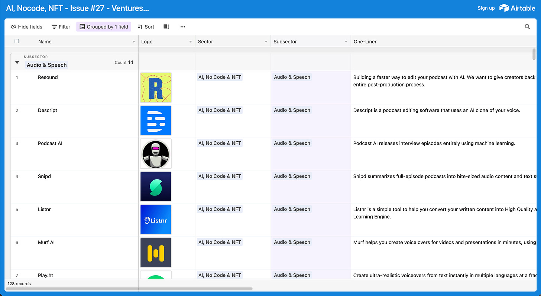The width and height of the screenshot is (541, 296).
Task: Click the horizontal scrollbar at bottom
Action: point(129,289)
